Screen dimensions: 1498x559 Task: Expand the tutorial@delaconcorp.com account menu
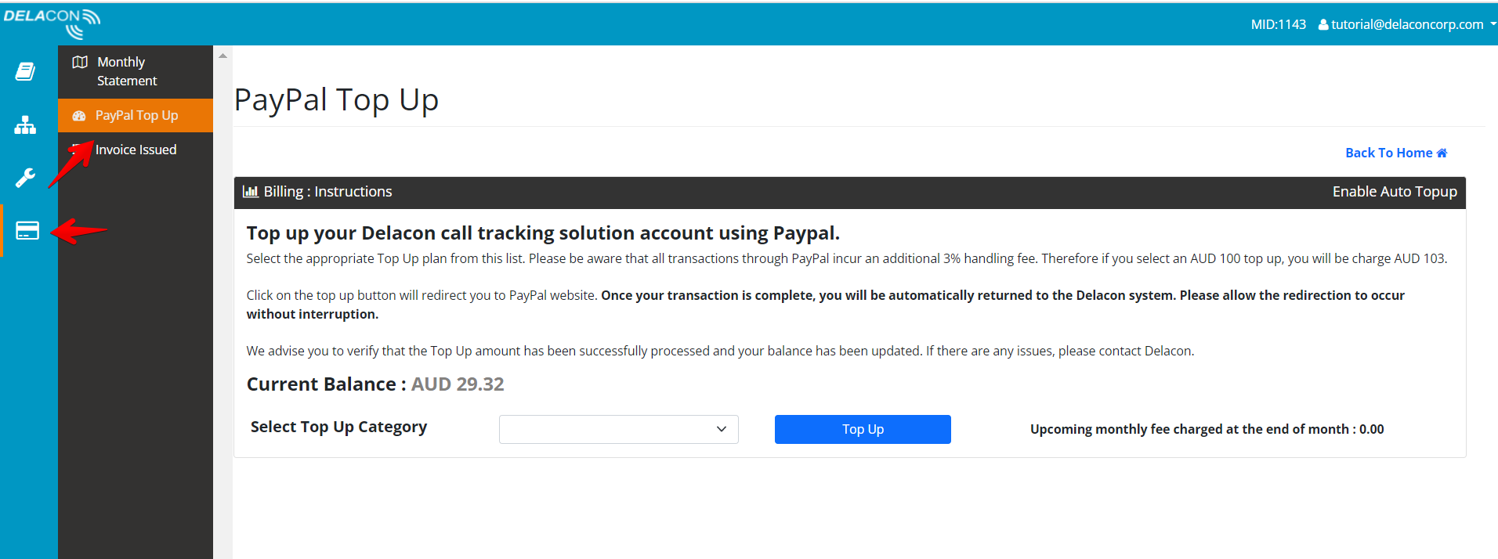coord(1407,24)
